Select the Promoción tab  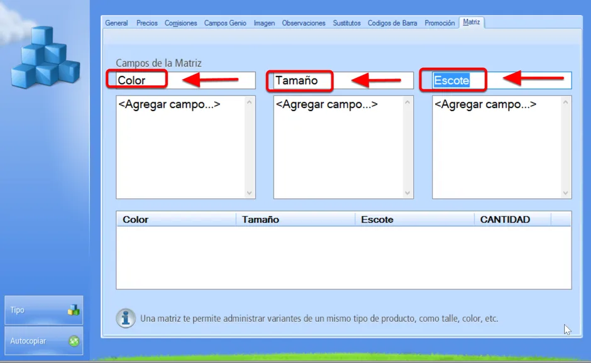(x=439, y=23)
